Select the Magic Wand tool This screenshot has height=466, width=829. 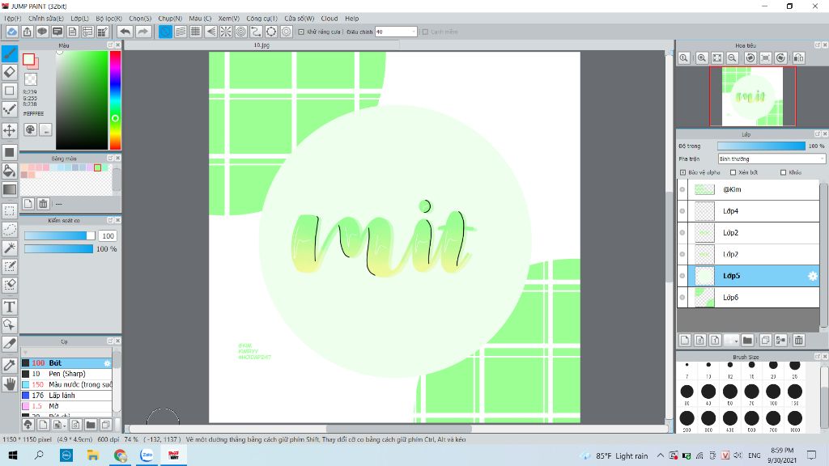point(10,248)
